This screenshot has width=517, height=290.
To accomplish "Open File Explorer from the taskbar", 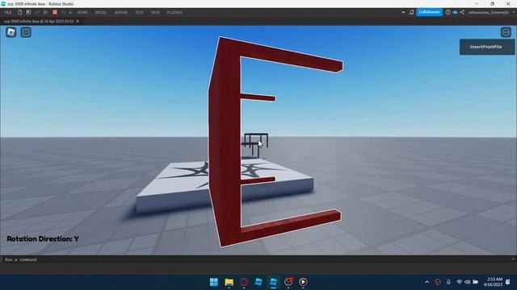I will click(x=229, y=282).
